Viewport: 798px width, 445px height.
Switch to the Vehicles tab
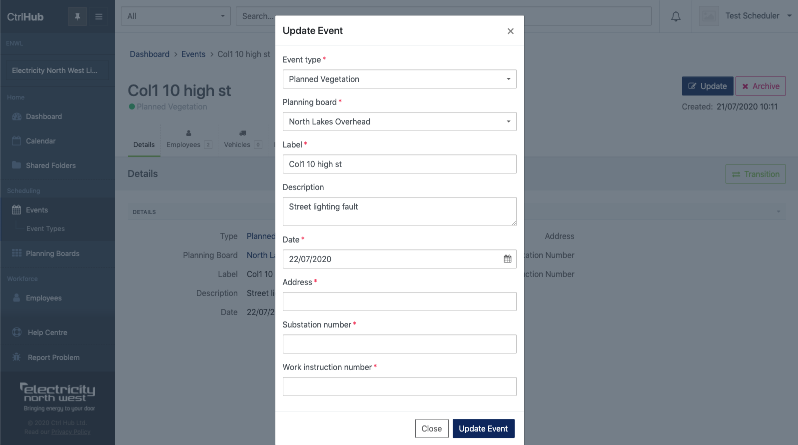point(243,140)
